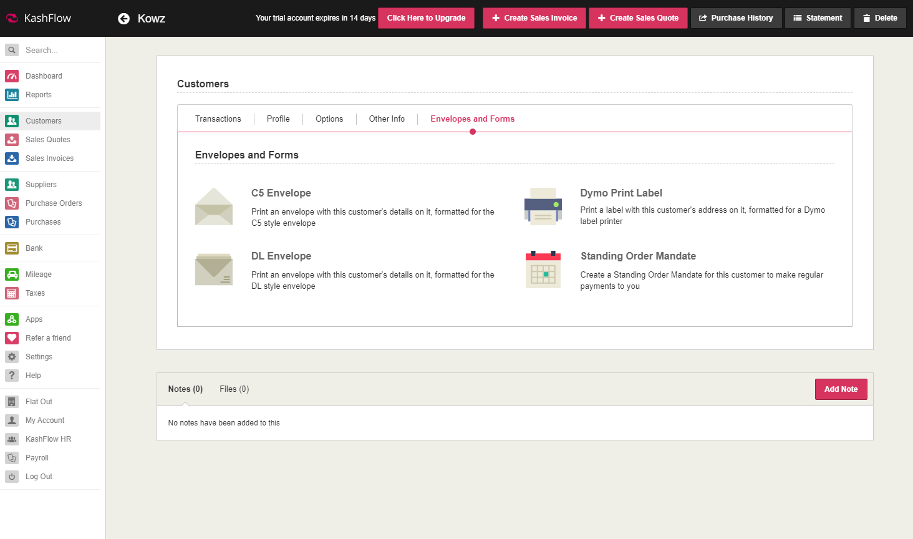
Task: Switch to the Transactions tab
Action: pyautogui.click(x=218, y=119)
